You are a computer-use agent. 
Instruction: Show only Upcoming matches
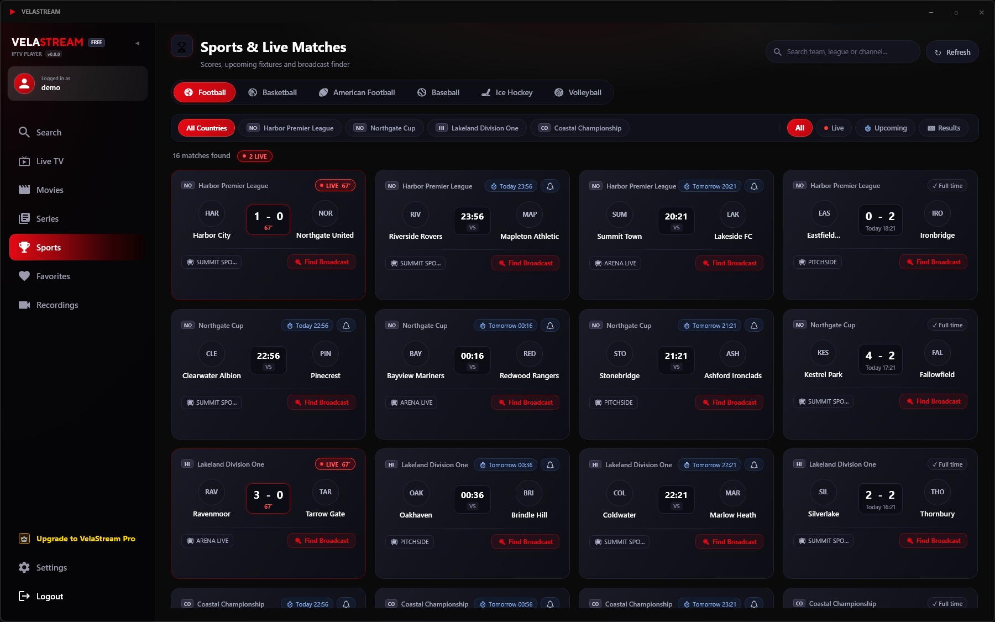[x=886, y=128]
